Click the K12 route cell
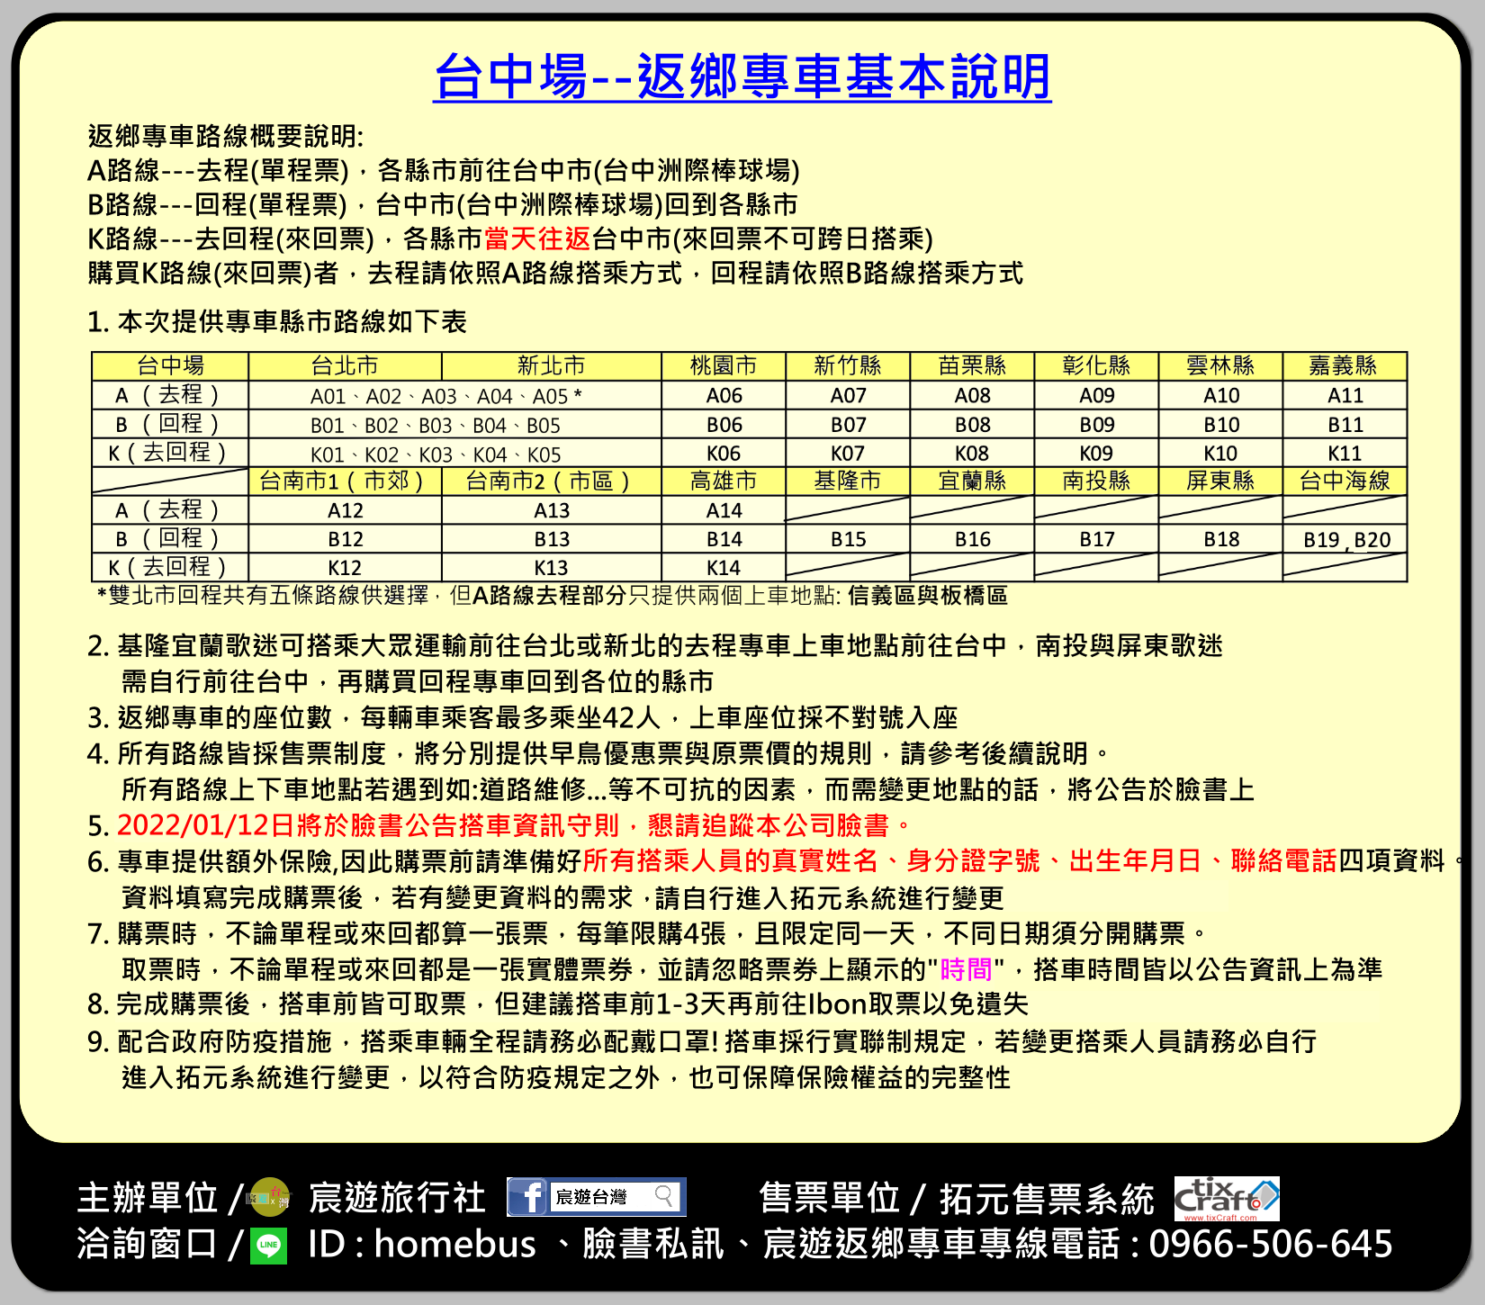 [x=345, y=568]
